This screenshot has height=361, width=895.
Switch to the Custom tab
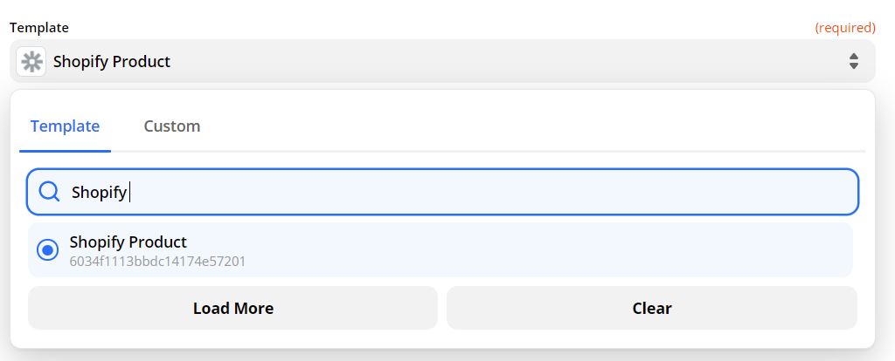point(171,126)
